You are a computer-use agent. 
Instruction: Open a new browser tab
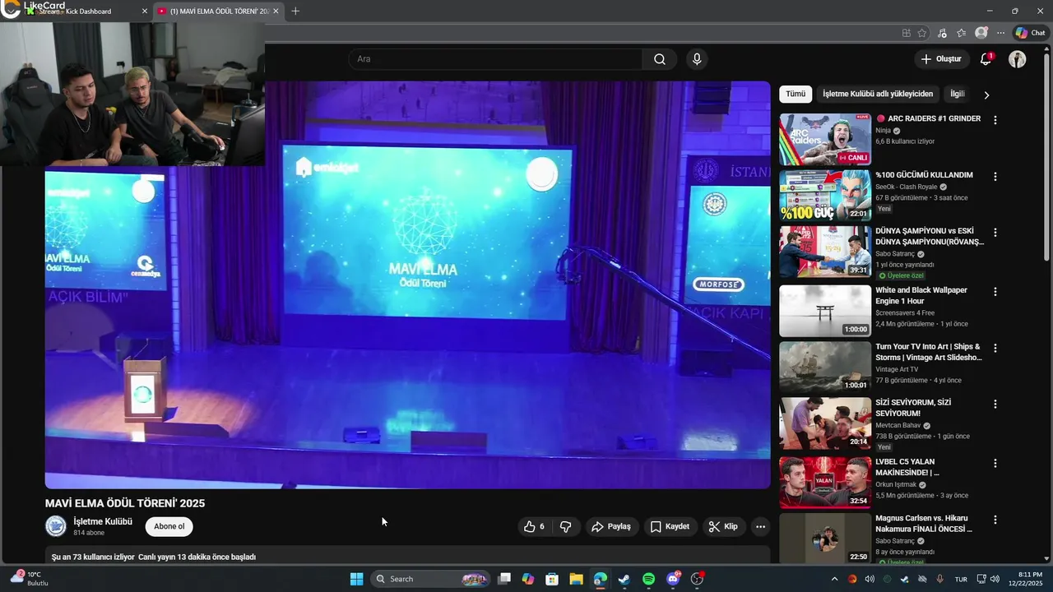[x=295, y=11]
